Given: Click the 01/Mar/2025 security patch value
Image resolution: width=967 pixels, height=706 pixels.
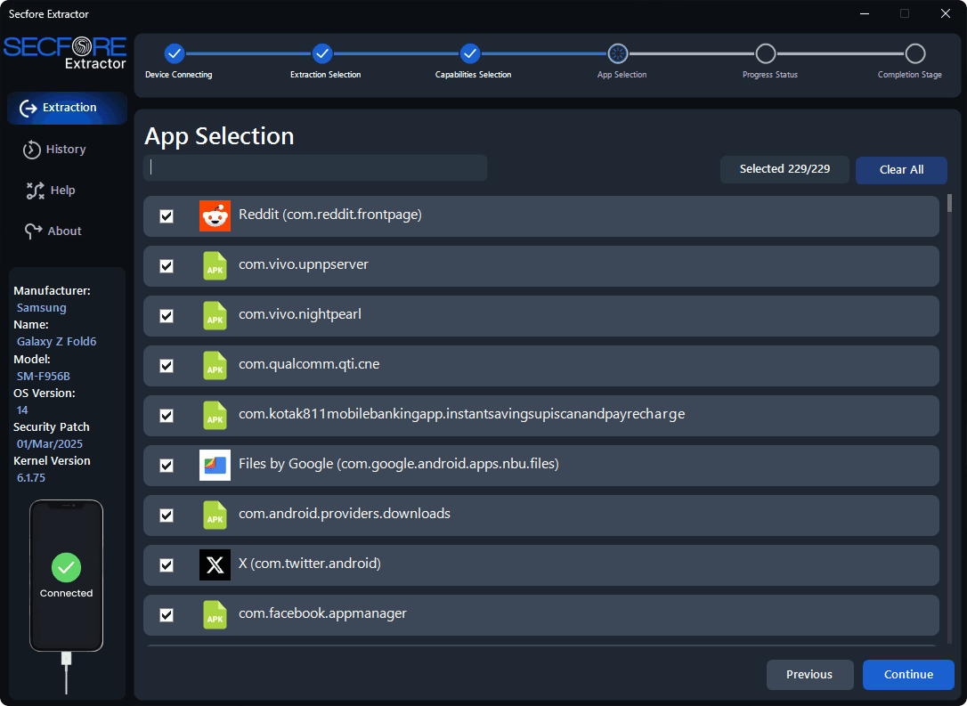Looking at the screenshot, I should 49,444.
